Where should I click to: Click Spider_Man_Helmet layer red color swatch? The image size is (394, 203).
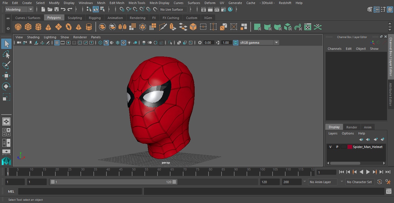tap(350, 147)
